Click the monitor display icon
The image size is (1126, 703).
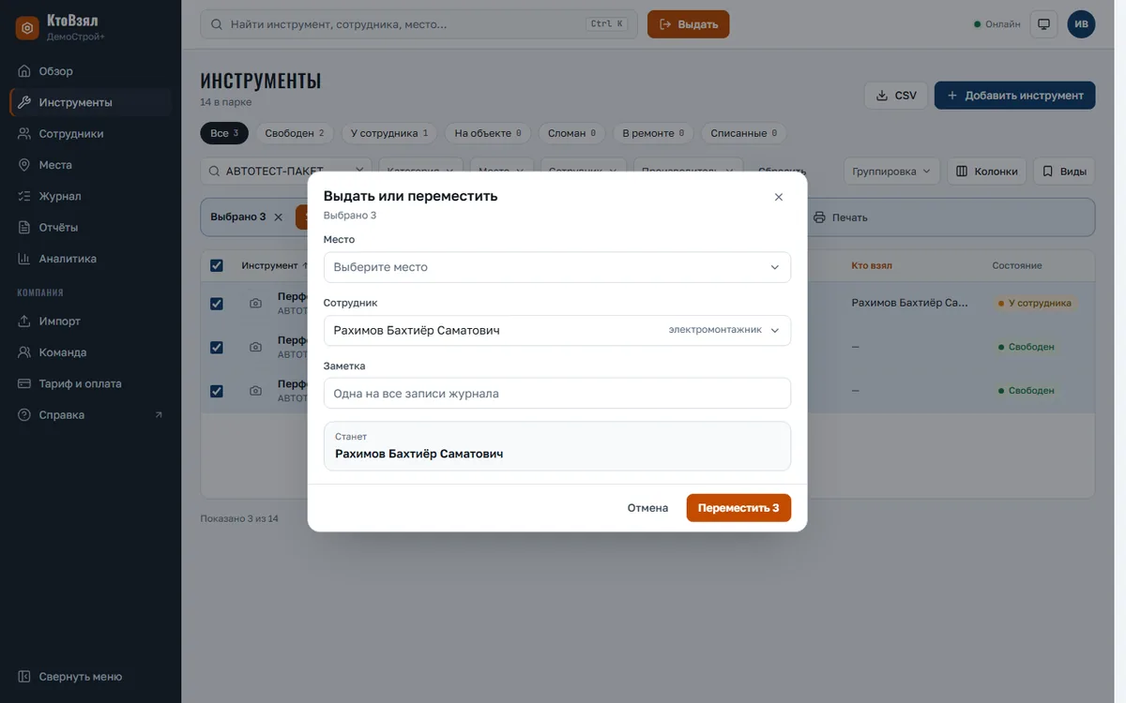click(1043, 24)
